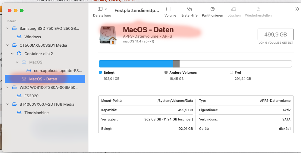Select the MacOS - Daten volume
This screenshot has height=153, width=301.
(x=45, y=79)
